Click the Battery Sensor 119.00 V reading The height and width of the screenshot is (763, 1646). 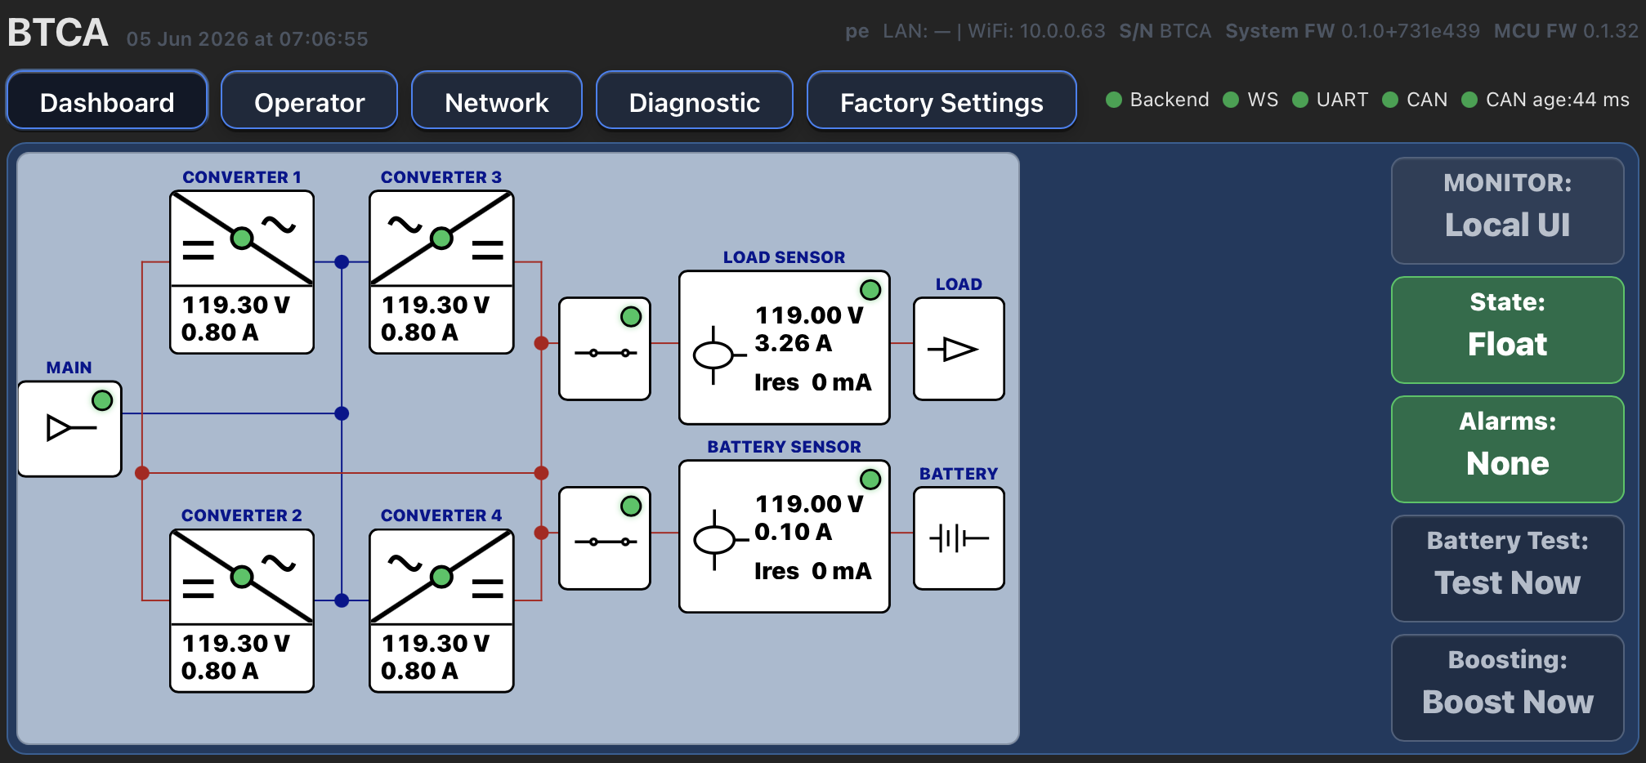tap(808, 504)
